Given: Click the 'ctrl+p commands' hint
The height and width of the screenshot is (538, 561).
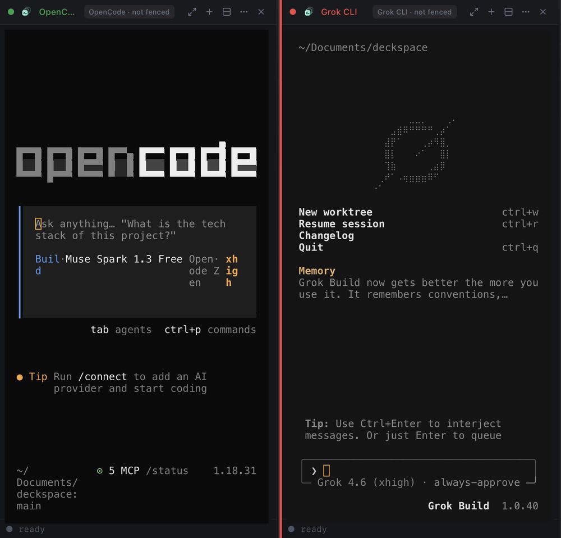Looking at the screenshot, I should (210, 330).
